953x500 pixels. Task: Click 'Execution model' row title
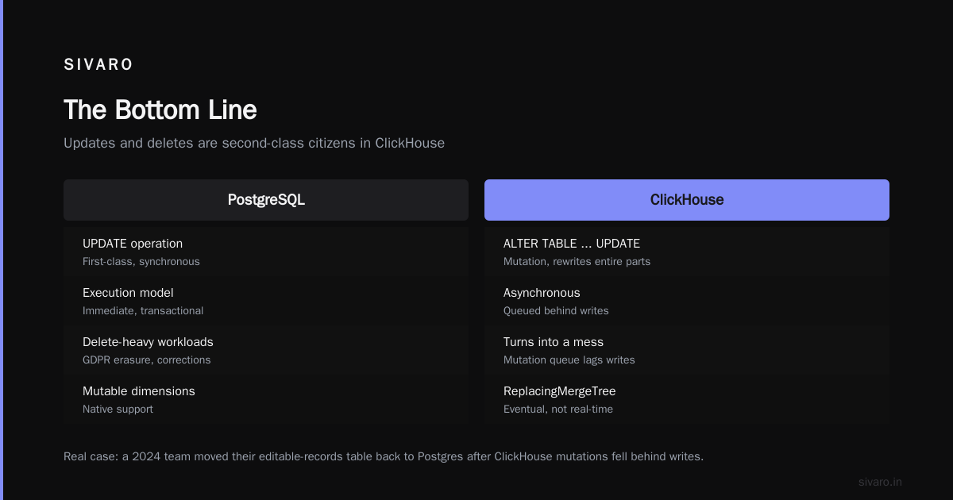coord(128,293)
